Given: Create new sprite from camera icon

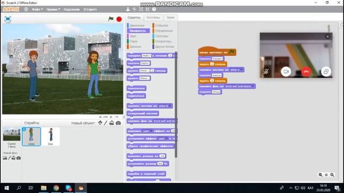Looking at the screenshot, I should pos(118,123).
